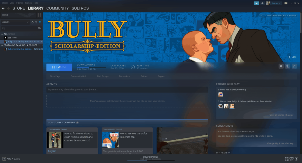Switch library to grid view icon
Screen dimensions: 302x163
point(40,15)
